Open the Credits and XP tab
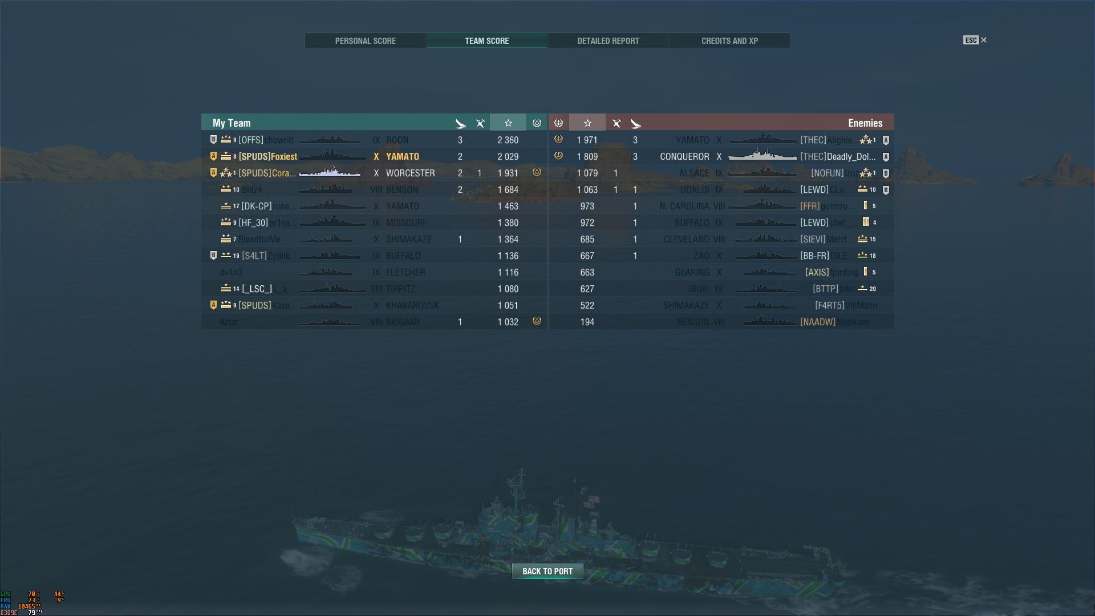 [729, 41]
